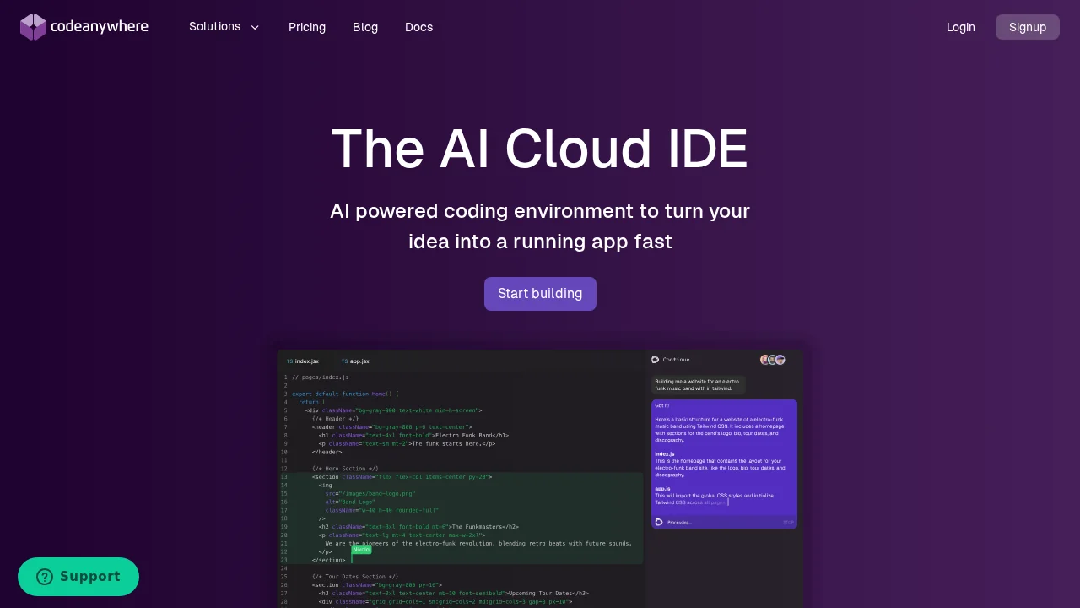Click the TS badge on the index.jsx tab

(x=289, y=361)
